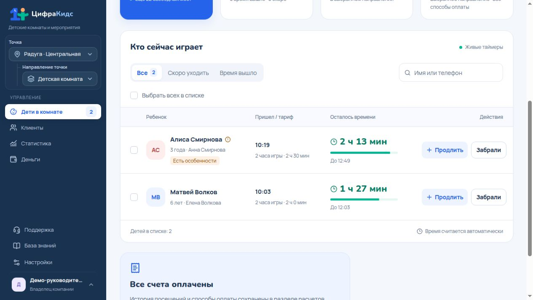Click the Все счета оплачены heading
Viewport: 533px width, 300px height.
[x=171, y=284]
